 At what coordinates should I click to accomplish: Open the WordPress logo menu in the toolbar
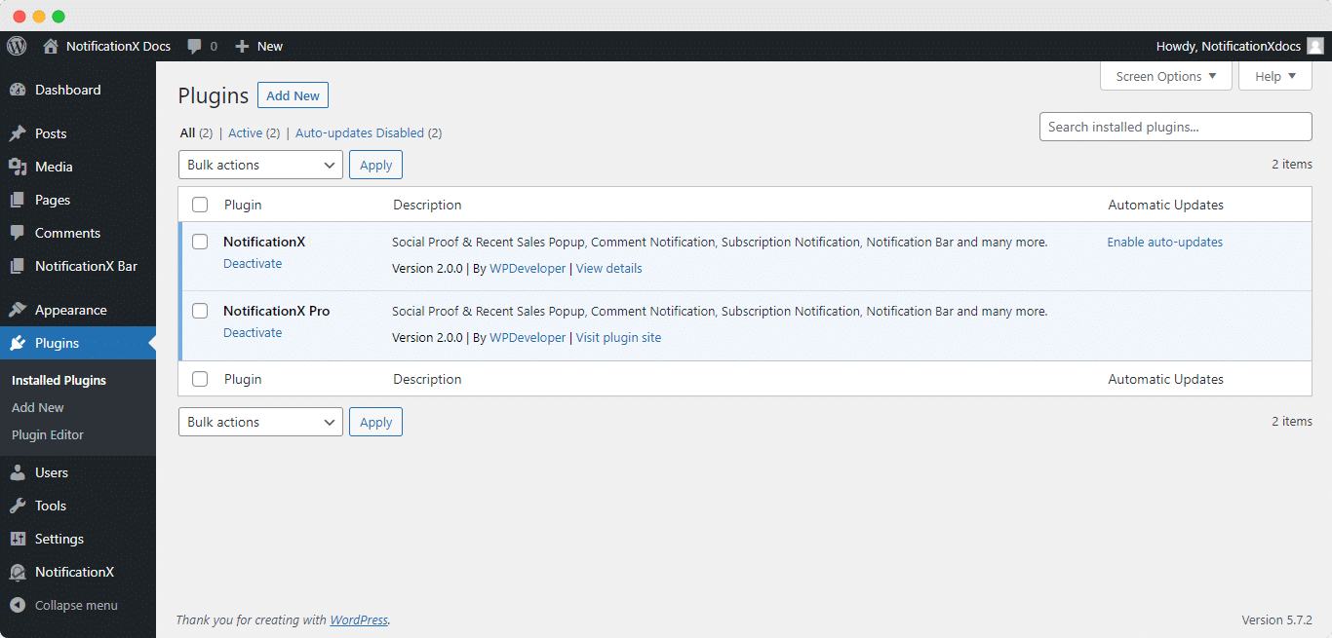tap(15, 46)
